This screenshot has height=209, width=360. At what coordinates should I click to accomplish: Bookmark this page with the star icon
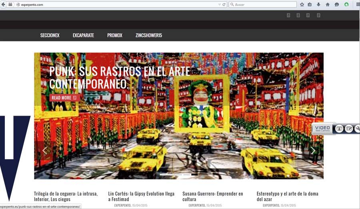point(302,4)
